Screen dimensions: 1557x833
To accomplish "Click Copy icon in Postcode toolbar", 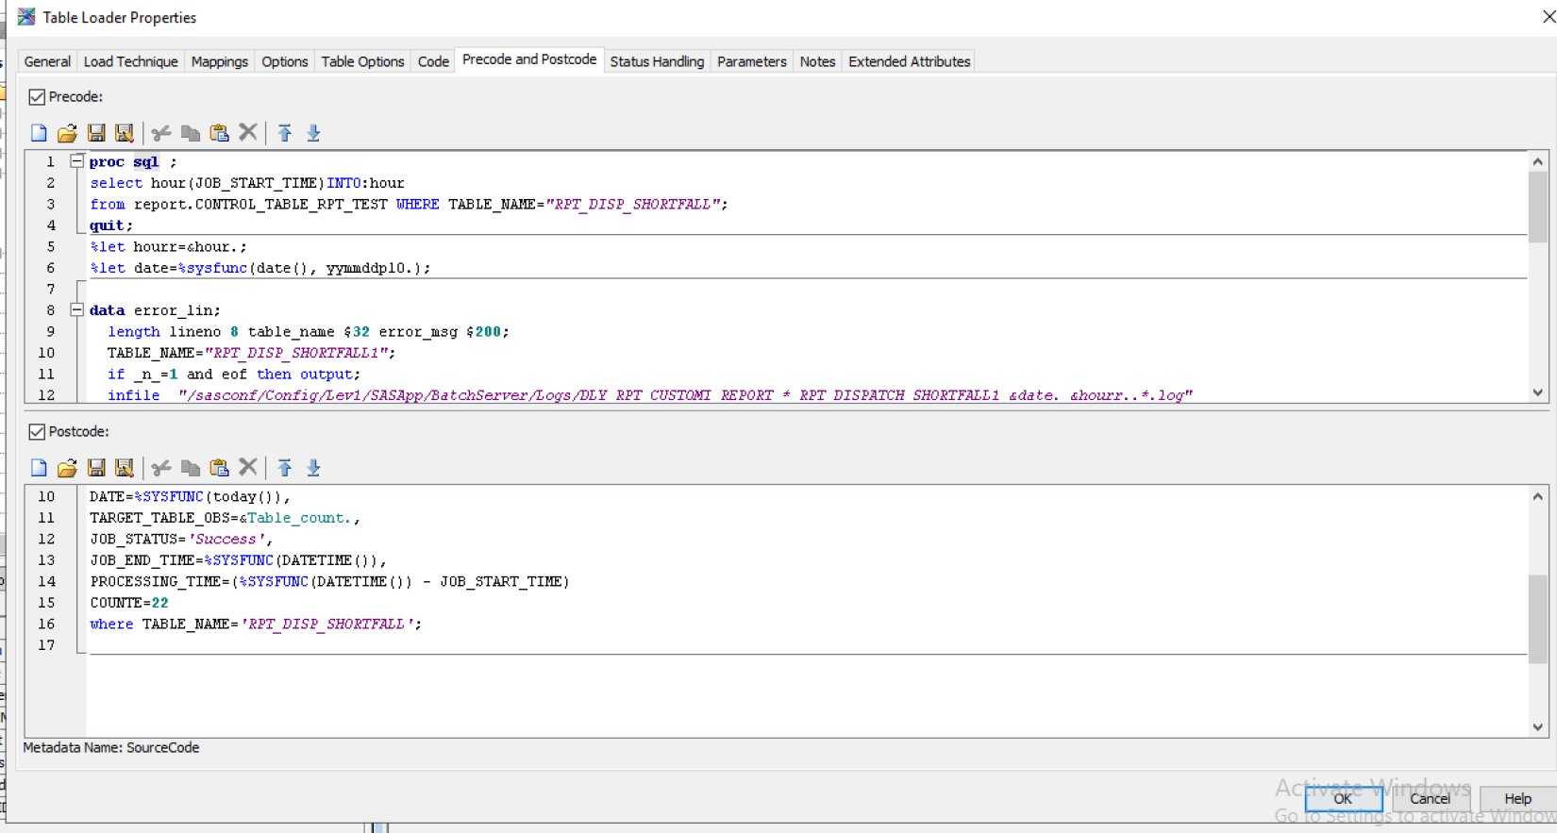I will 191,468.
